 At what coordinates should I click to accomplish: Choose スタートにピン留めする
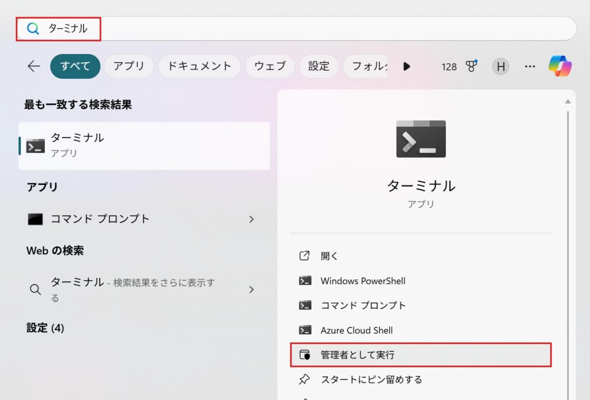[x=421, y=379]
